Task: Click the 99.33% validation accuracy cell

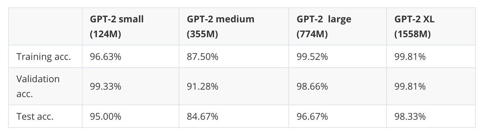Action: coord(106,86)
